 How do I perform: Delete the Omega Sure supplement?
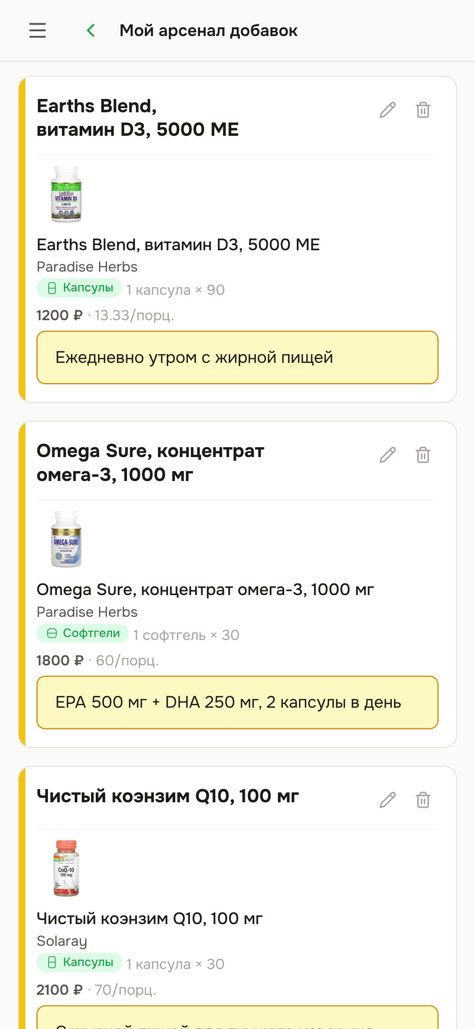(423, 455)
